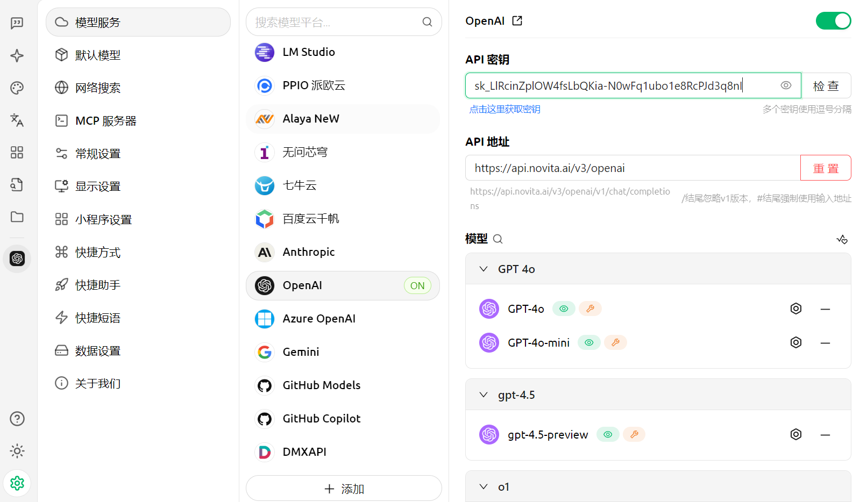Select the 无问芯穹 provider
Image resolution: width=867 pixels, height=502 pixels.
click(343, 152)
